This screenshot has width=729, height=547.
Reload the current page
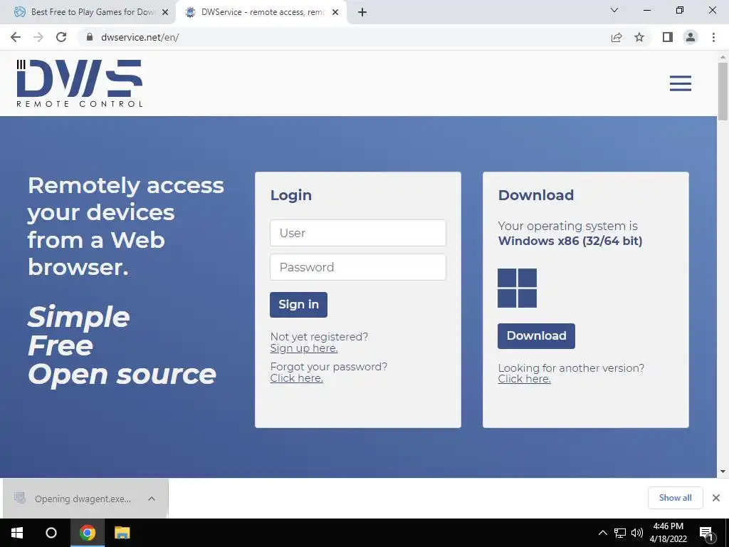click(x=61, y=37)
